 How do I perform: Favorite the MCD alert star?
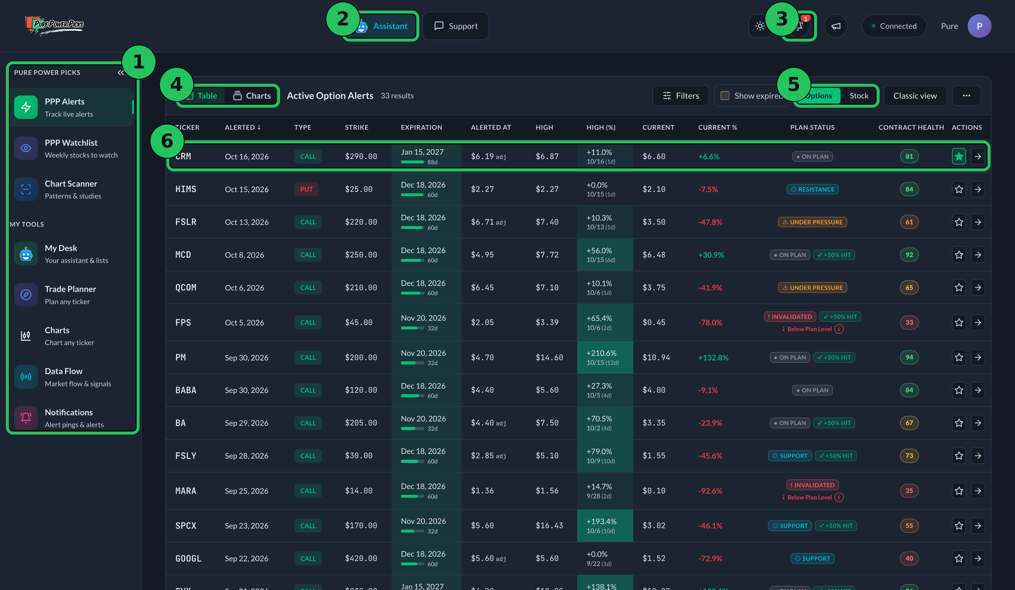959,255
